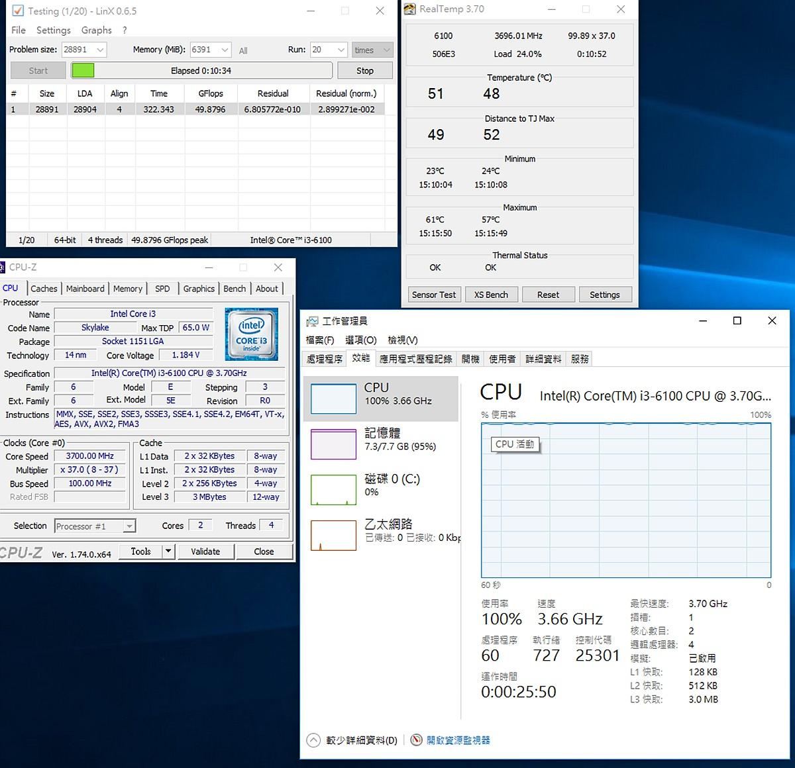
Task: Open the 選項(O) menu in Task Manager
Action: 361,340
